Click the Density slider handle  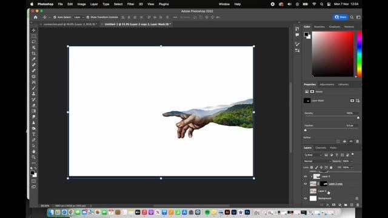pyautogui.click(x=358, y=117)
